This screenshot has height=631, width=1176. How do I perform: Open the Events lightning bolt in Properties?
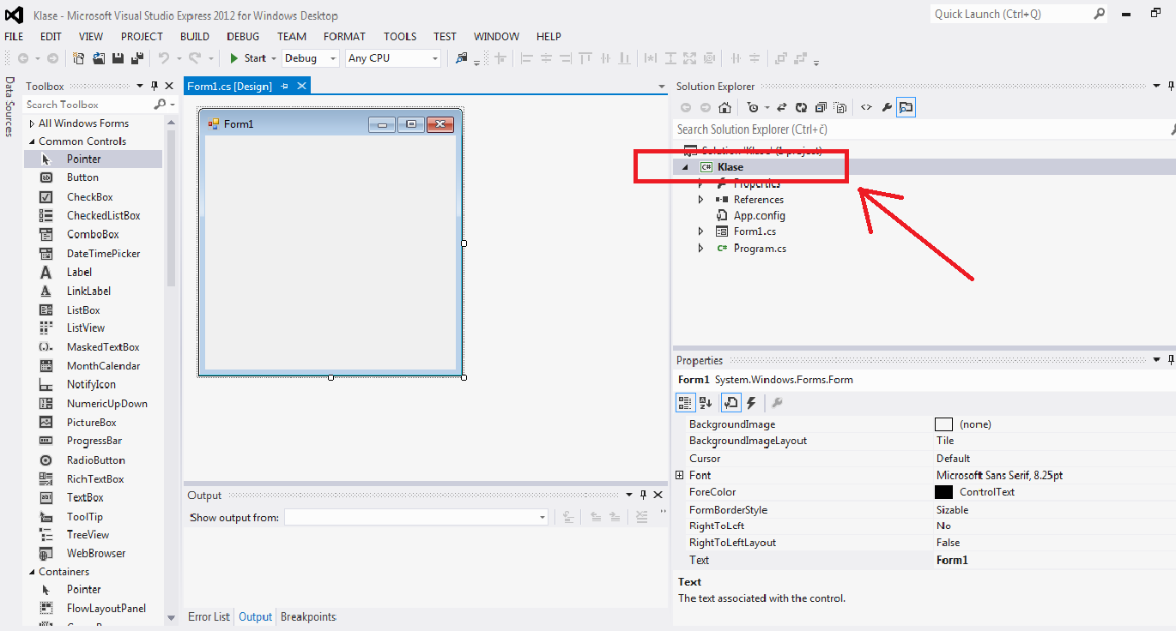tap(751, 403)
